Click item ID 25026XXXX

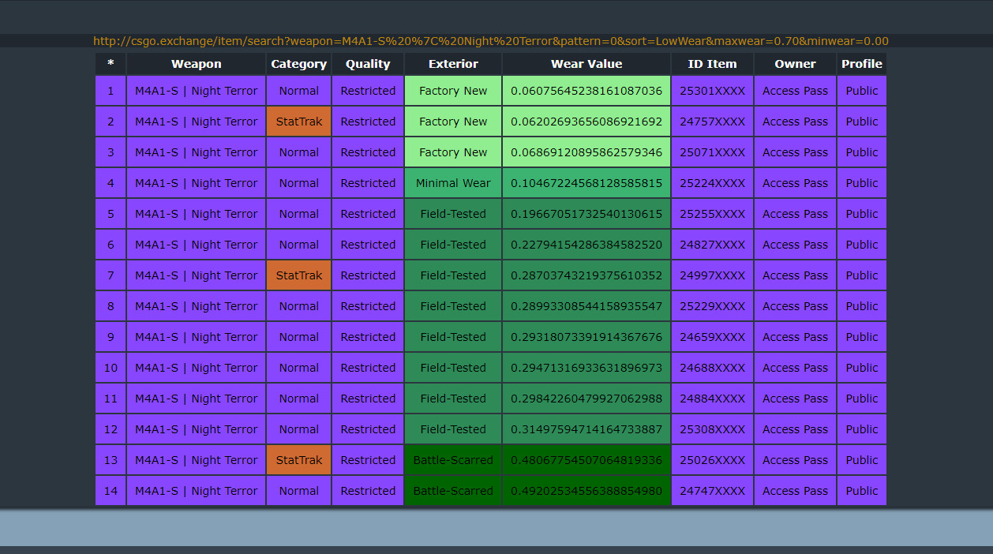point(712,460)
